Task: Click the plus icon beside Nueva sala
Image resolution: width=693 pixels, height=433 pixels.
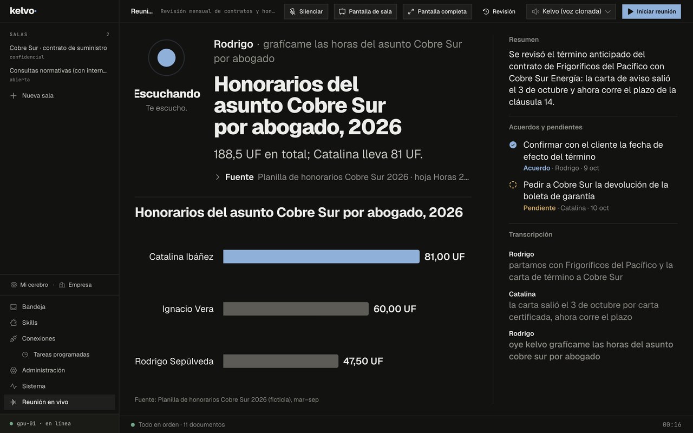Action: (14, 96)
